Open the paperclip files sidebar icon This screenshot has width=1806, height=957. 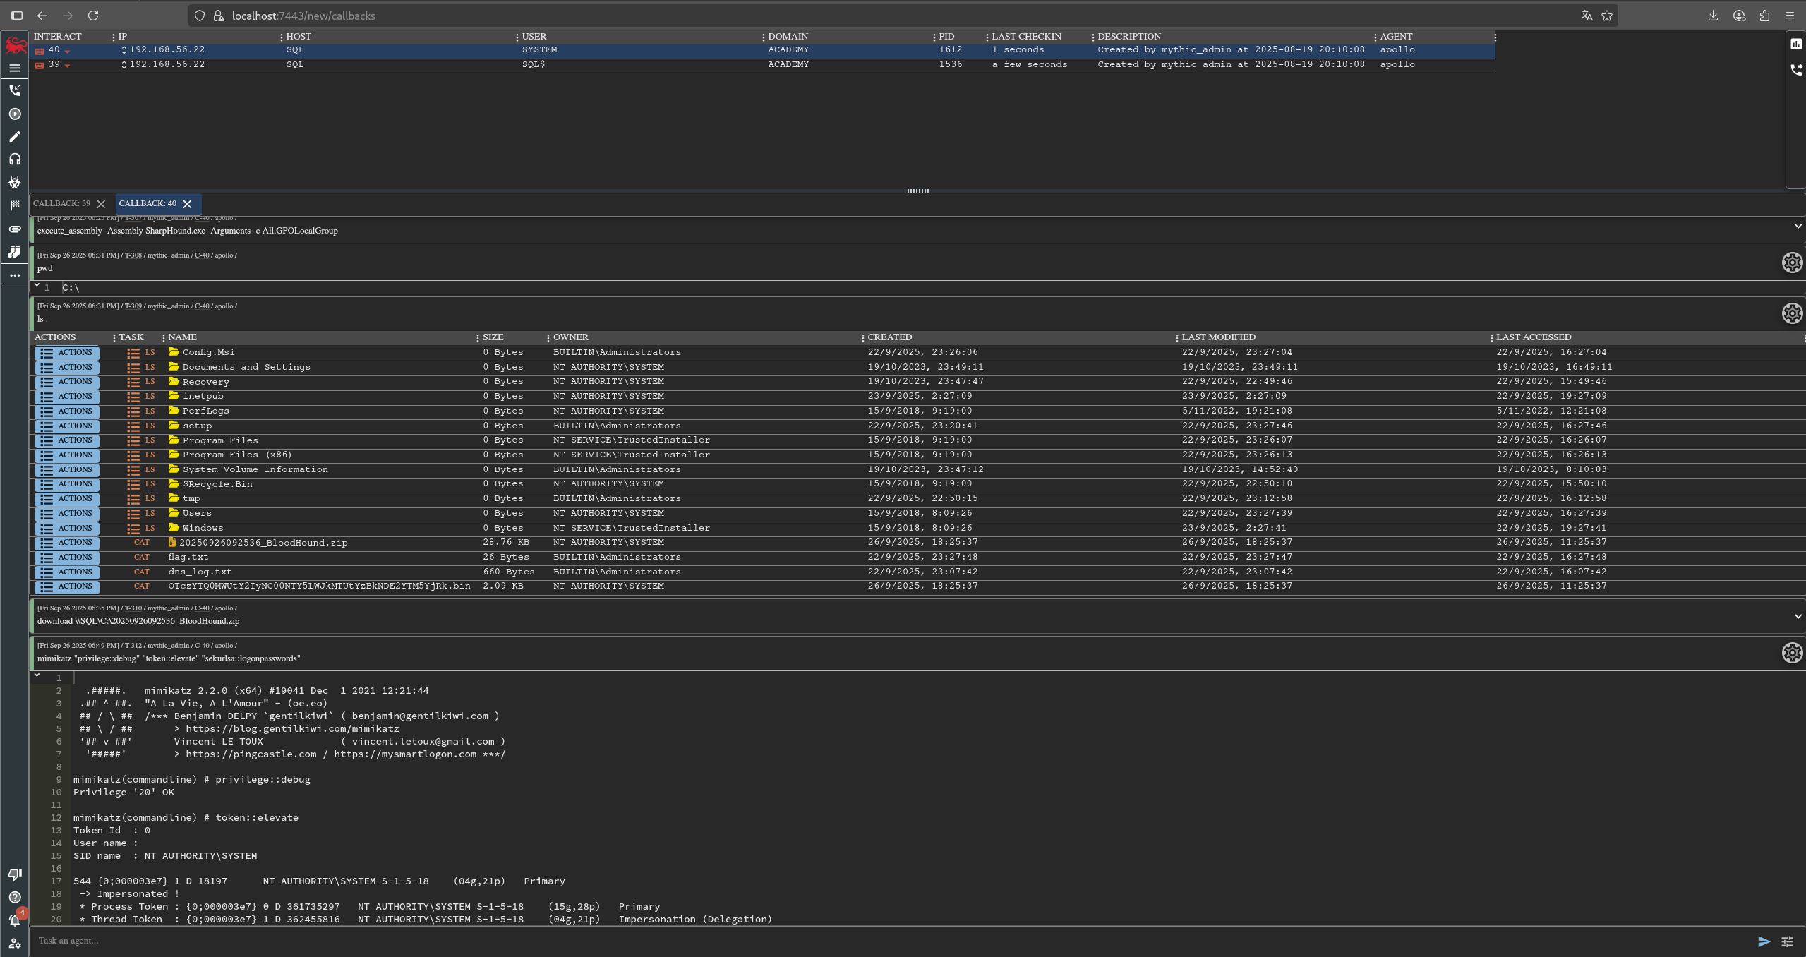pyautogui.click(x=15, y=229)
